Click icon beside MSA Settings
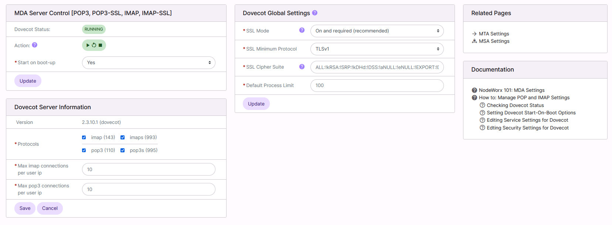Screen dimensions: 612x225 (474, 41)
